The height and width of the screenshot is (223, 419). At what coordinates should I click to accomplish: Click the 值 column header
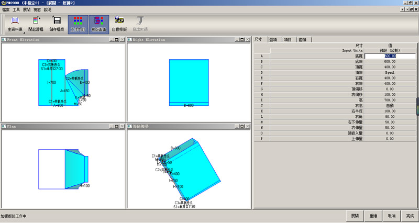390,46
